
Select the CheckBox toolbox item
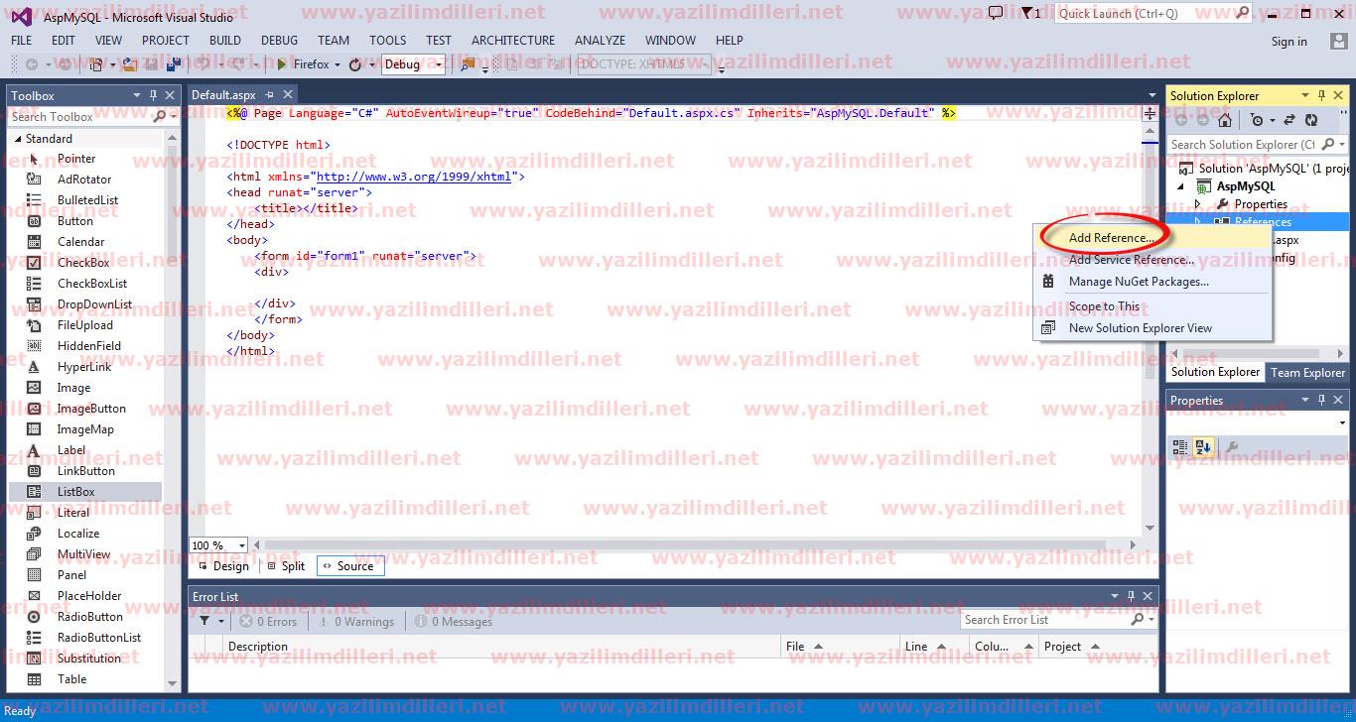(x=85, y=263)
